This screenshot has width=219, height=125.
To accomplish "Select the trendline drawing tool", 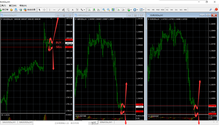I will pos(59,10).
